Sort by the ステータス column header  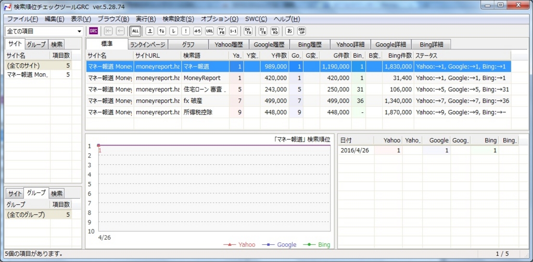pos(462,55)
